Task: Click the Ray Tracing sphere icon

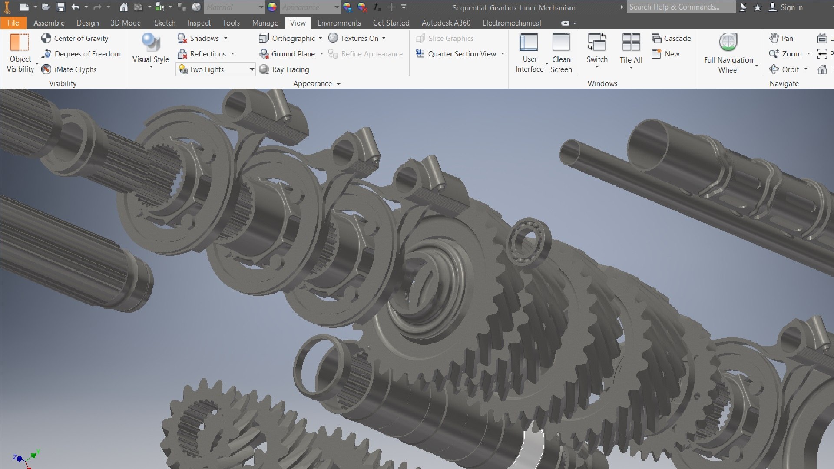Action: coord(264,69)
